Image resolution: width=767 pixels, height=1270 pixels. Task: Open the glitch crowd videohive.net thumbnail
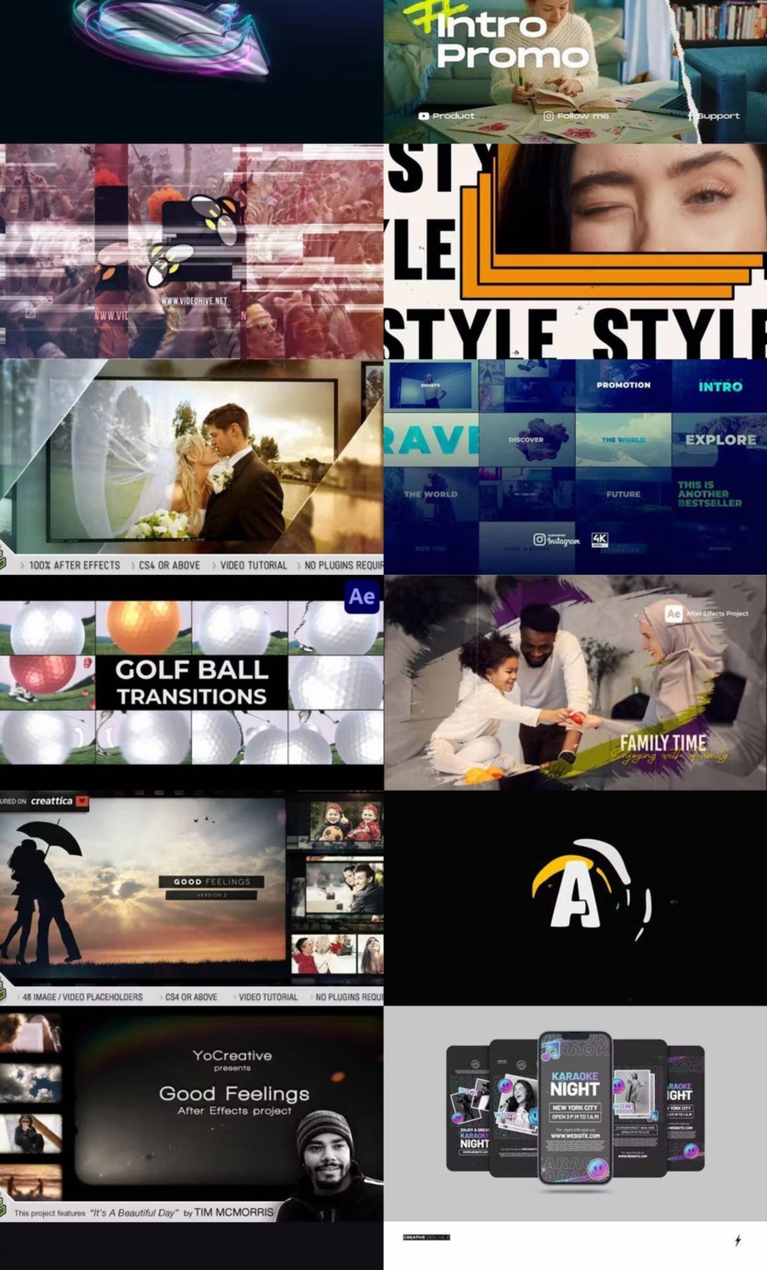[x=191, y=251]
